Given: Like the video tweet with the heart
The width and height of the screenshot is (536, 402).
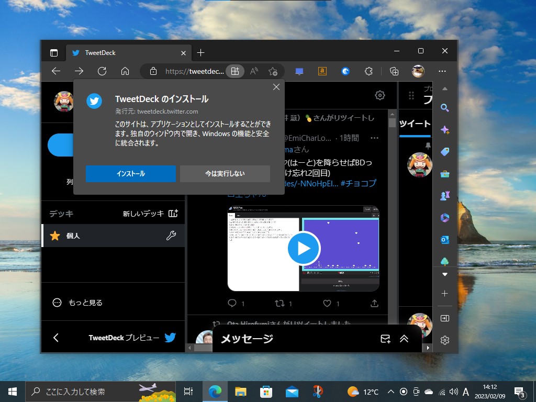Looking at the screenshot, I should click(327, 303).
